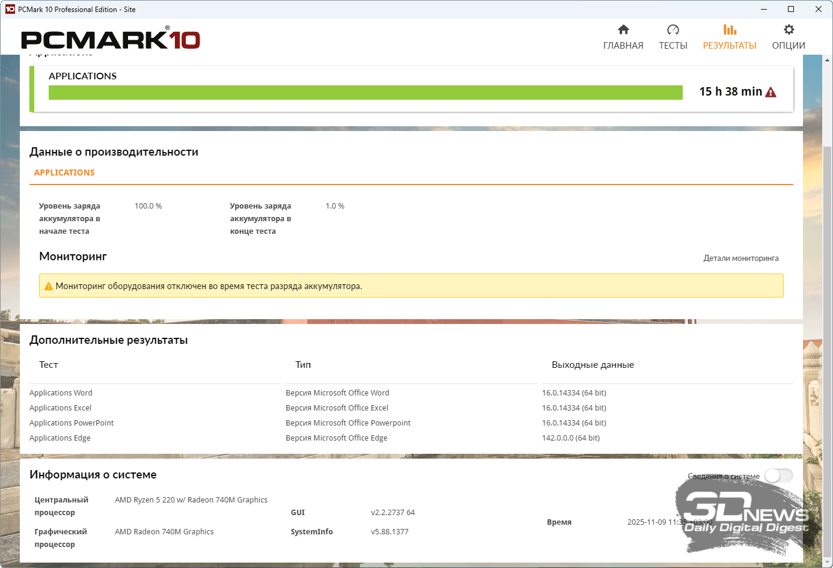Click the scrollbar down arrow
Viewport: 833px width, 568px height.
[828, 563]
